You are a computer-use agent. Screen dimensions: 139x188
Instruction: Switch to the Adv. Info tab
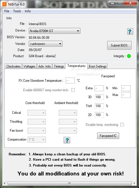(44, 66)
